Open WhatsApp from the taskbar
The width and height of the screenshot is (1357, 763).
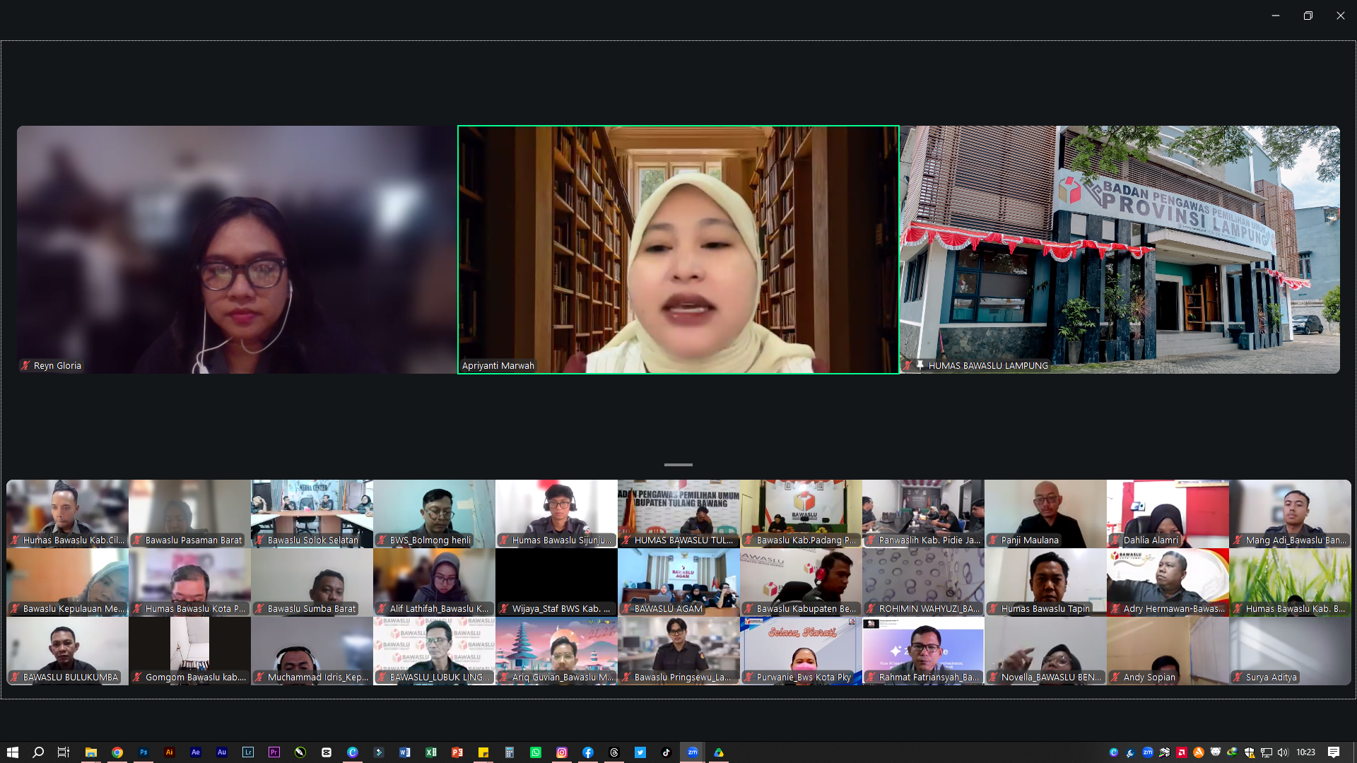536,752
